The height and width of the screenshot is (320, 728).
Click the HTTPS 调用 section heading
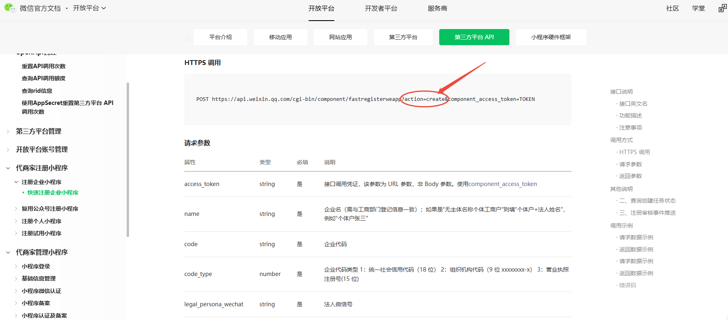202,63
